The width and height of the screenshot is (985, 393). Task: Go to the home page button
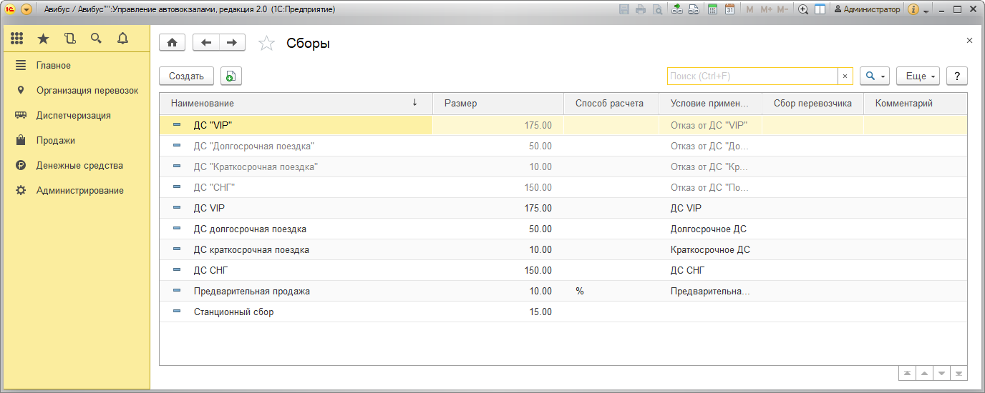click(x=172, y=43)
